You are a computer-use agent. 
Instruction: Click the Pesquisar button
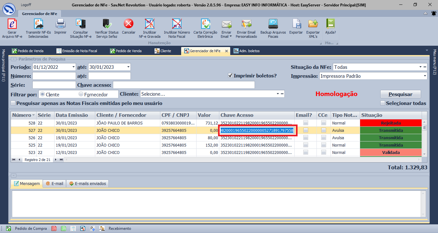click(x=400, y=94)
